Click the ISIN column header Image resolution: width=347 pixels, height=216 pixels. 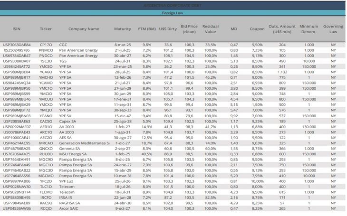17,28
